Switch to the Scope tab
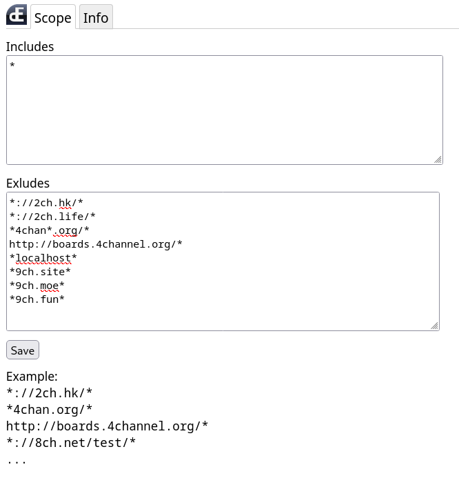 point(53,17)
